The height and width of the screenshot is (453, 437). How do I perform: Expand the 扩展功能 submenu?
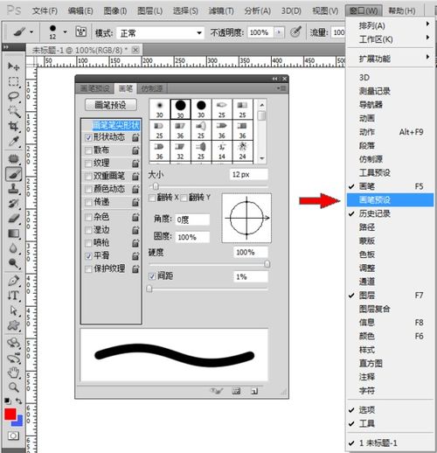(391, 59)
